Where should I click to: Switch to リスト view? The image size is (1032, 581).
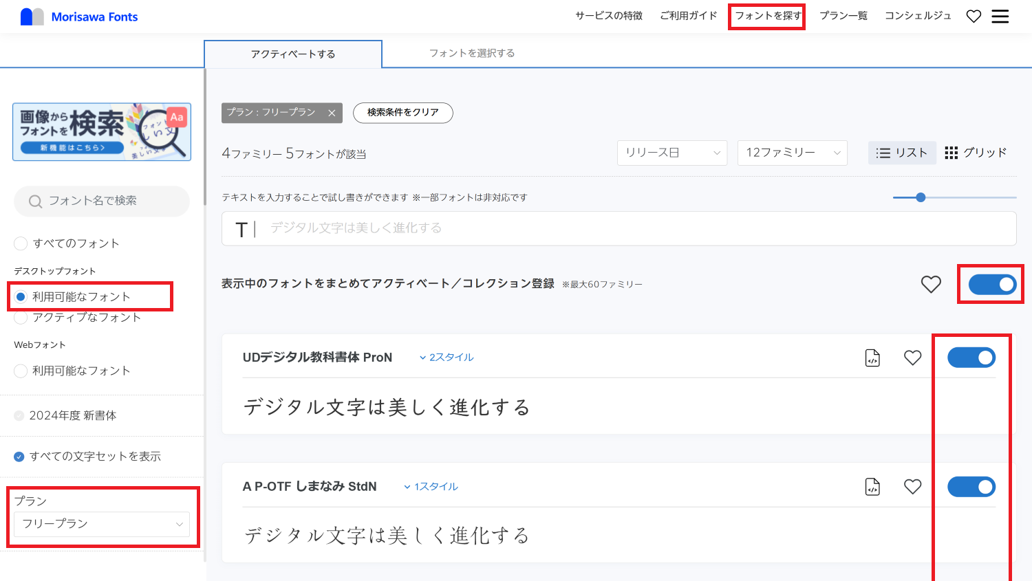point(902,153)
